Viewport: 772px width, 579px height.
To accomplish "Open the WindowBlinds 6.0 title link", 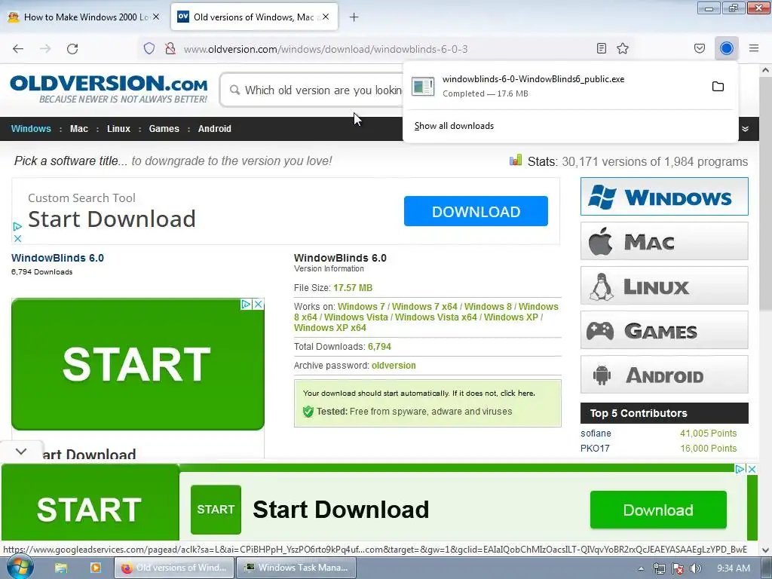I will pos(57,258).
